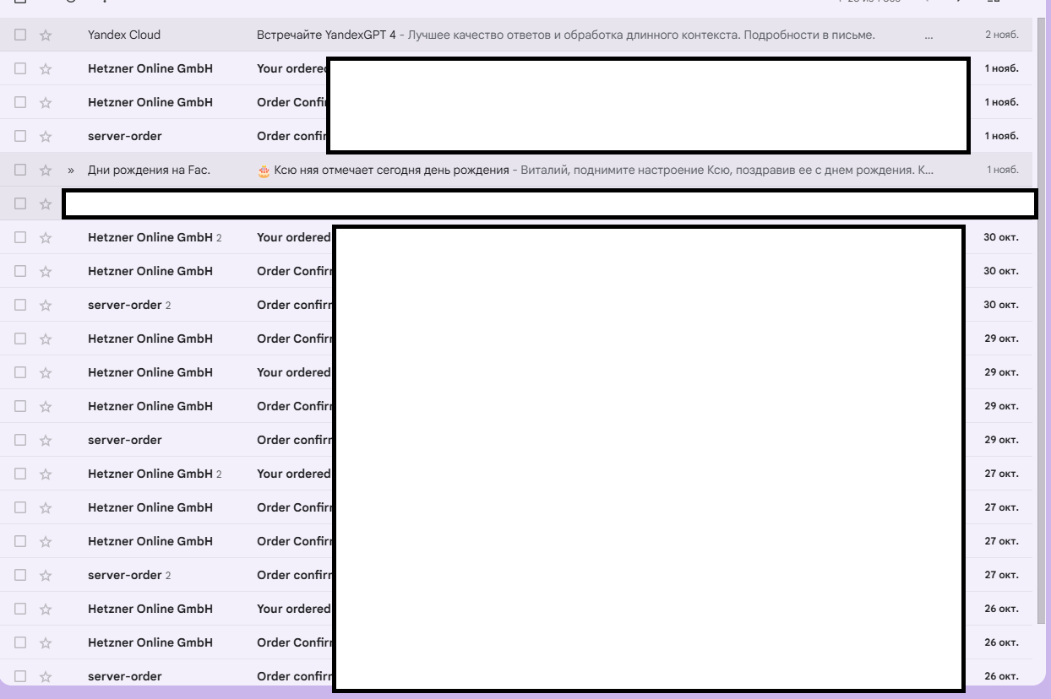Star the Hetzner 'Order Confir' email dated 1 нояб.
The image size is (1051, 699).
[46, 102]
